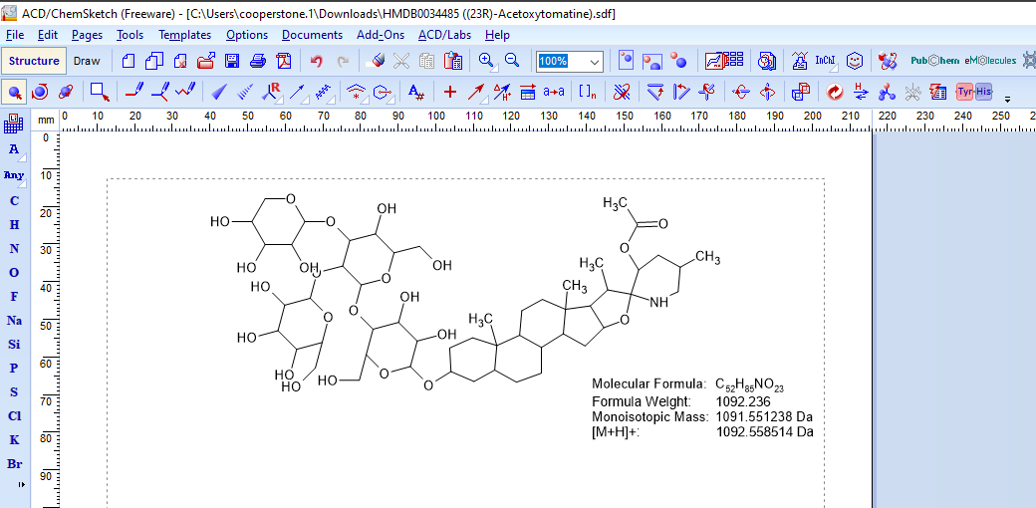
Task: Click the Save file icon
Action: pos(232,61)
